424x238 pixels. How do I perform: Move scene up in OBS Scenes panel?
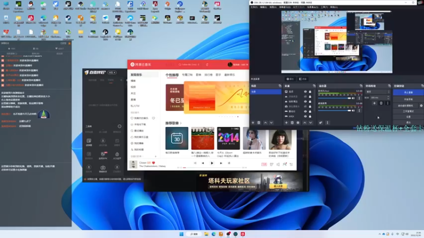tap(266, 123)
